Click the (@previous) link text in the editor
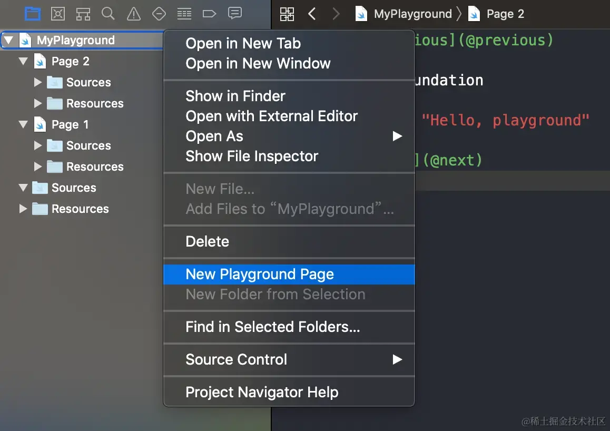The image size is (610, 431). click(506, 40)
